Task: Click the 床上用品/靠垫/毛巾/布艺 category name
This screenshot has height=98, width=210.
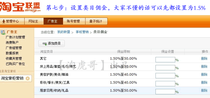Action: 58,67
